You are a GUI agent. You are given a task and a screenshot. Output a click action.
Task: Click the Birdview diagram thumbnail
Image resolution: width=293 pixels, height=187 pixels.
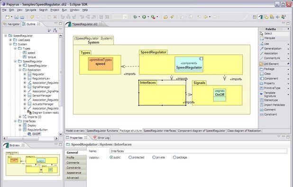pyautogui.click(x=33, y=164)
